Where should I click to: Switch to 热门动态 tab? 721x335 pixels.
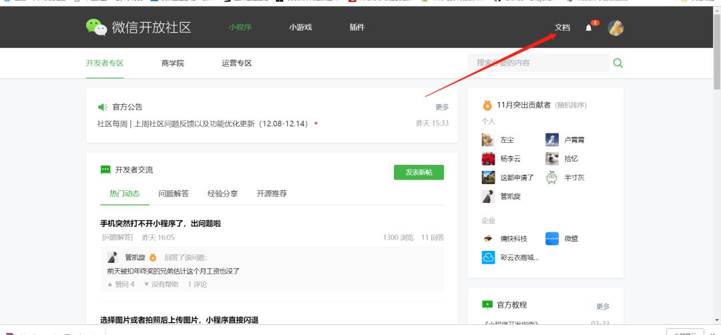coord(125,194)
